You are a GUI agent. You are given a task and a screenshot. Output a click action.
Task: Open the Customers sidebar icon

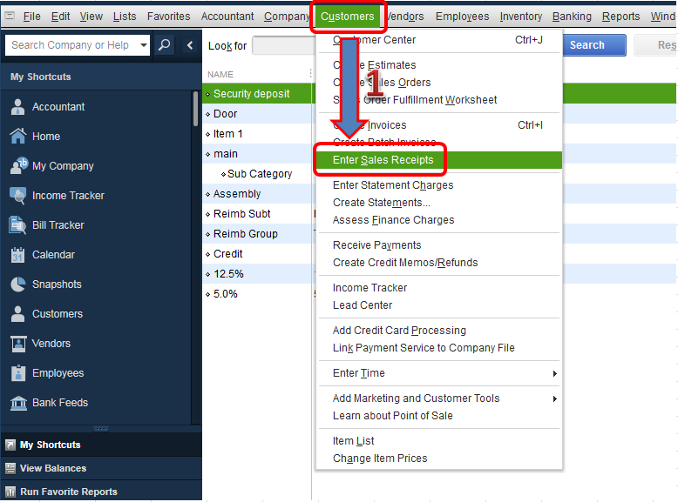(x=17, y=314)
